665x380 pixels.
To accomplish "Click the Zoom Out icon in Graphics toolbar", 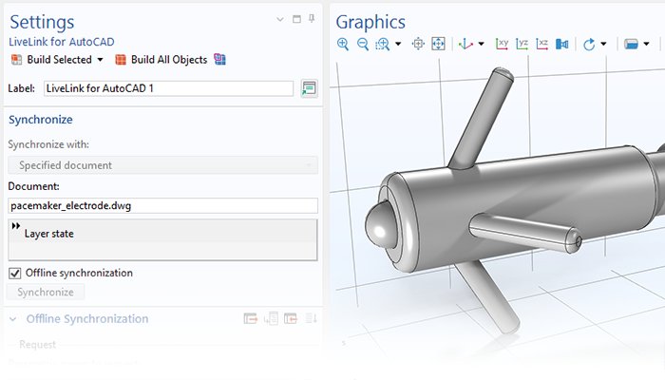I will tap(363, 44).
